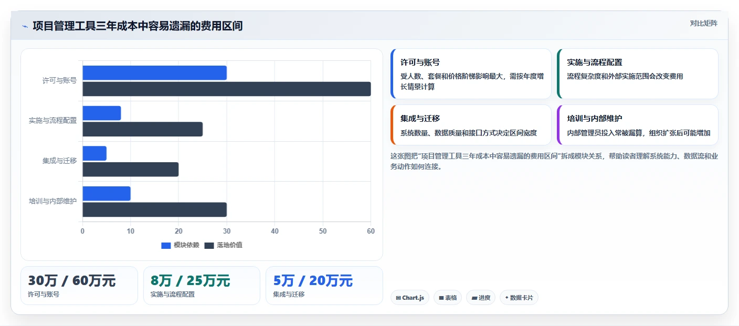
Task: Click the page title 项目管理工具三年成本中容易遗漏的费用区间
Action: [138, 26]
